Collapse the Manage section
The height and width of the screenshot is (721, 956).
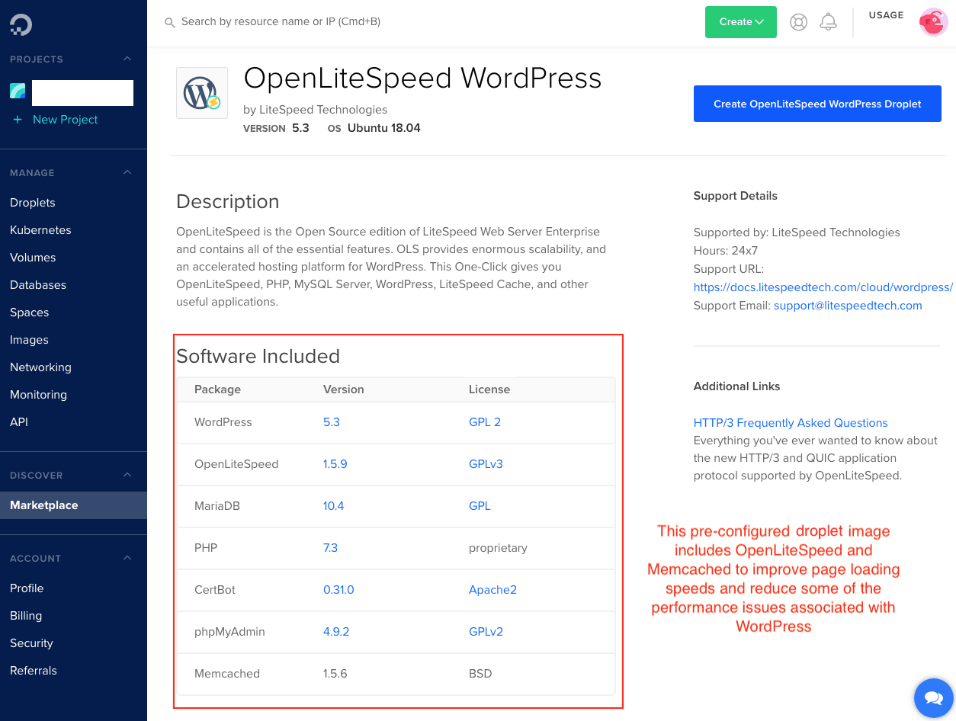point(127,172)
